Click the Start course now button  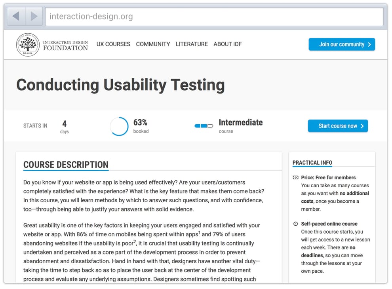(338, 126)
